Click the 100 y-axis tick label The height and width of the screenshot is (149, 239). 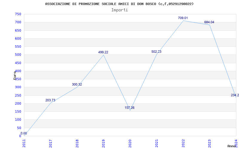click(x=18, y=120)
